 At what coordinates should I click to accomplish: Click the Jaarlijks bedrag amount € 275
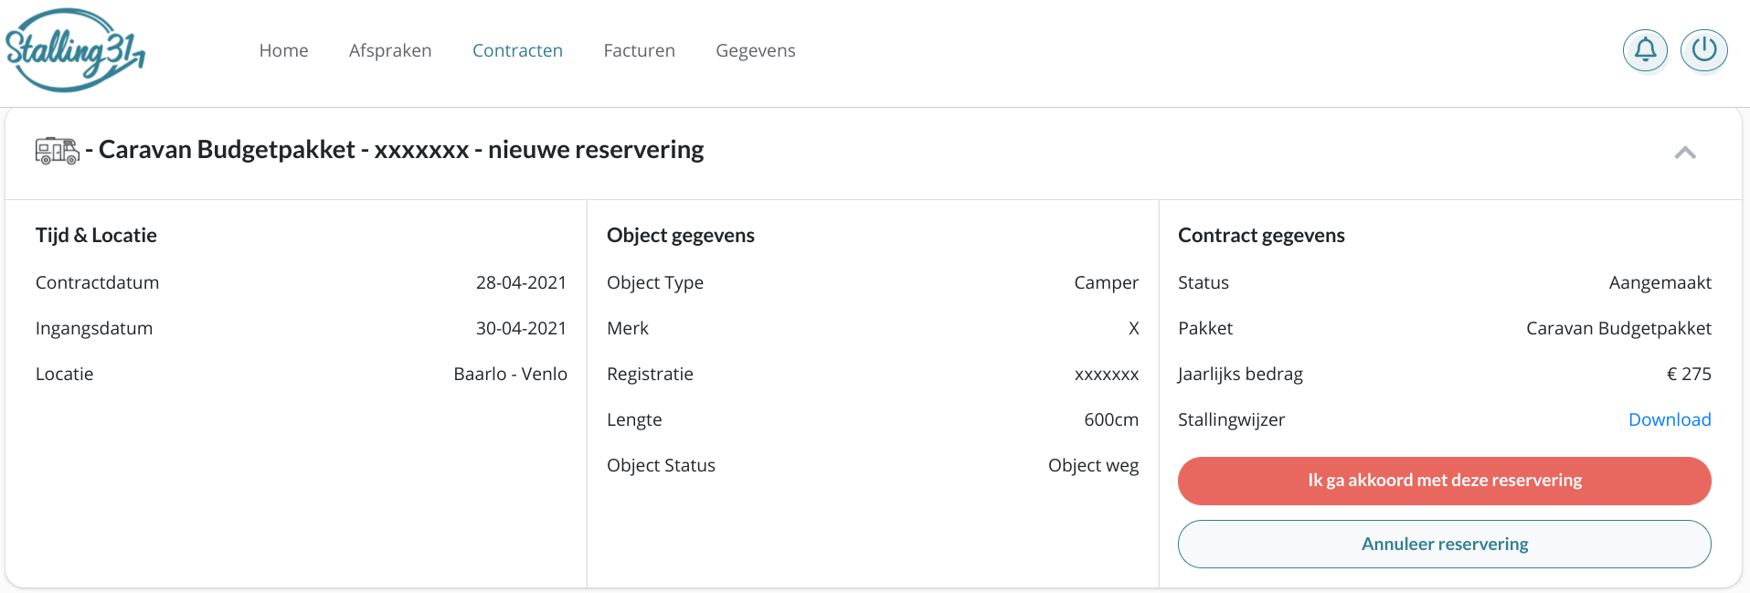point(1689,374)
